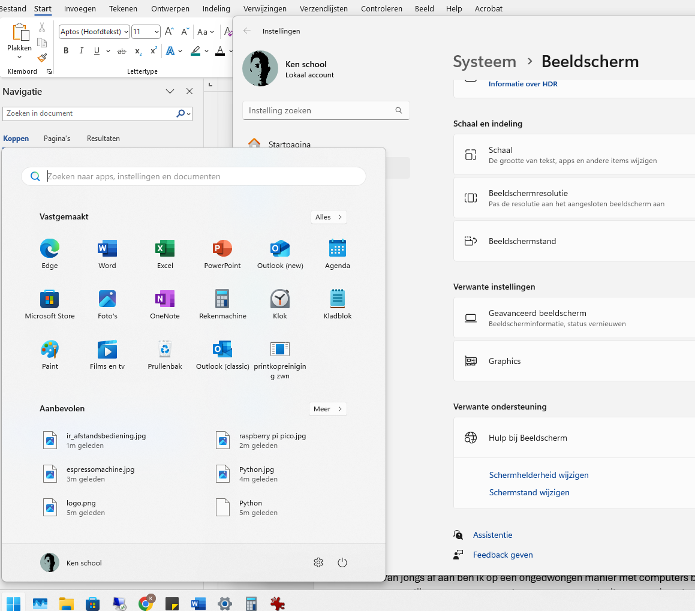This screenshot has width=695, height=611.
Task: Click the Feedback geven link
Action: pyautogui.click(x=503, y=555)
